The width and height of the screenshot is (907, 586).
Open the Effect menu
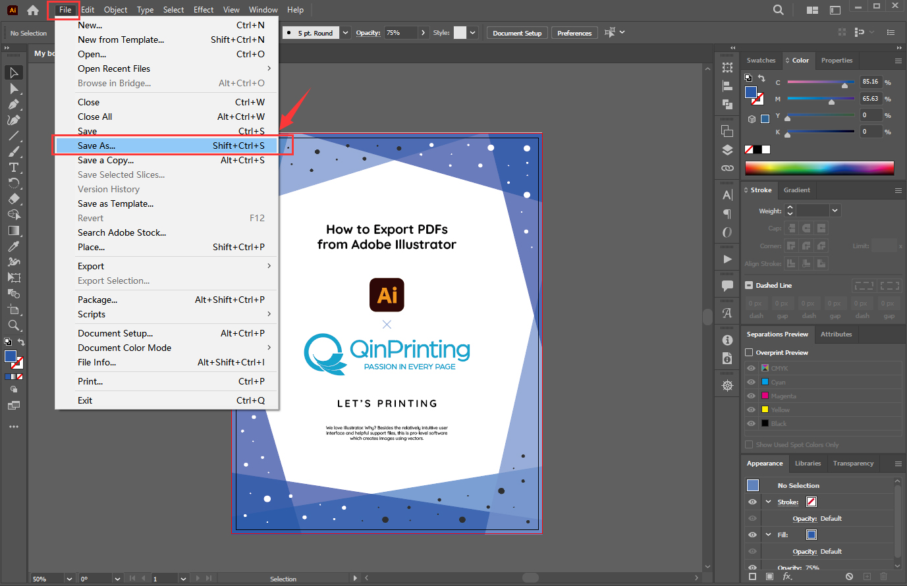click(204, 10)
